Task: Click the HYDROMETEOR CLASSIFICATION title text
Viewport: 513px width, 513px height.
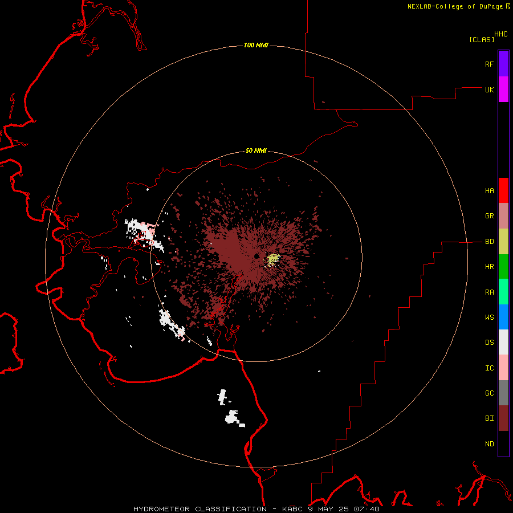Action: click(200, 509)
